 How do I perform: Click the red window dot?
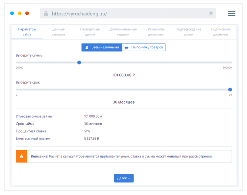pyautogui.click(x=27, y=13)
